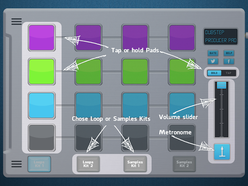Tap the blue pad in fourth column

pyautogui.click(x=182, y=106)
